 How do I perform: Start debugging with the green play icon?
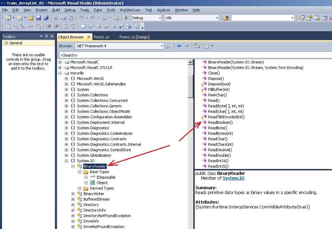click(126, 18)
